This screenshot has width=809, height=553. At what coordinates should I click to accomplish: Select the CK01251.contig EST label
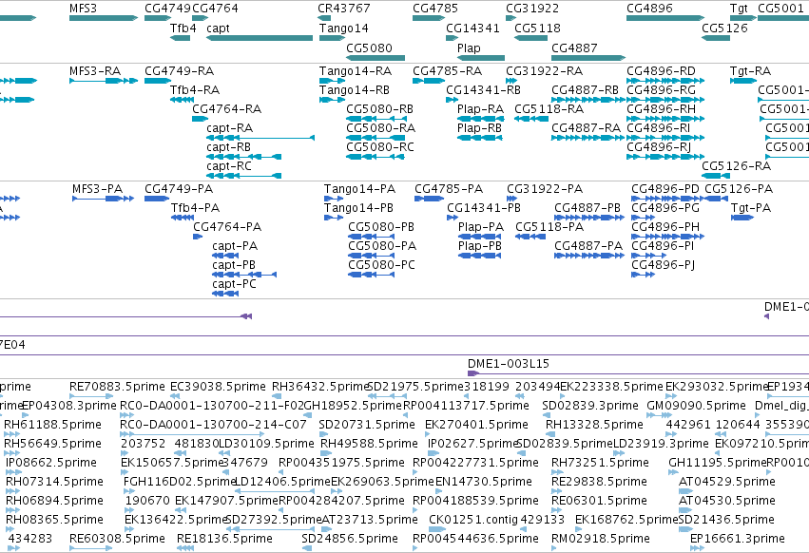pos(472,520)
